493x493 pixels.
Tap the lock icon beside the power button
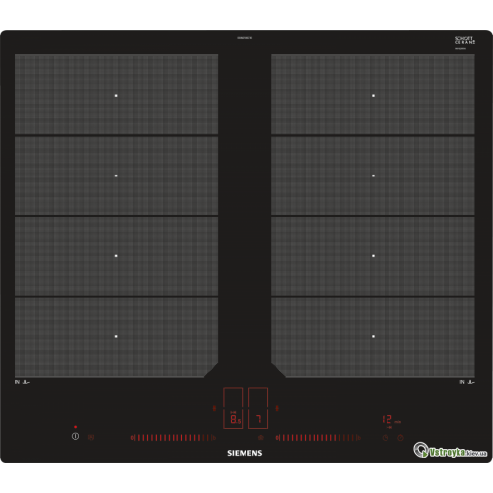point(91,437)
